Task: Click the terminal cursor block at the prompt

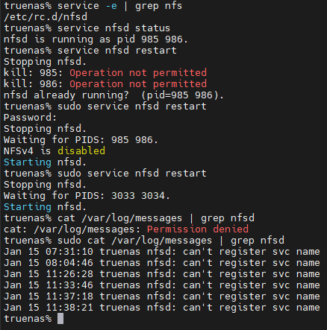Action: pyautogui.click(x=60, y=319)
